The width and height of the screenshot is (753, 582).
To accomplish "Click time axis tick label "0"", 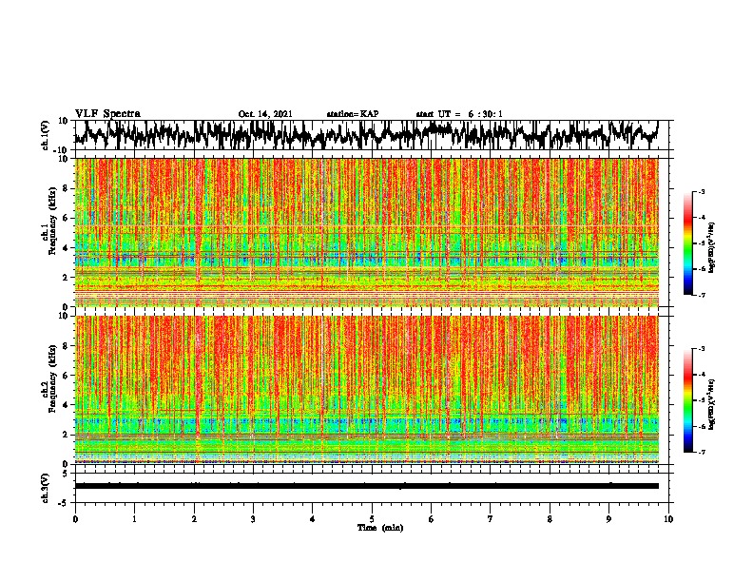I will (75, 519).
